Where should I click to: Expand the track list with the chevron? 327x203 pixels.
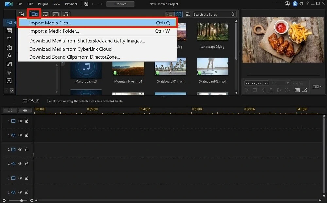point(12,91)
